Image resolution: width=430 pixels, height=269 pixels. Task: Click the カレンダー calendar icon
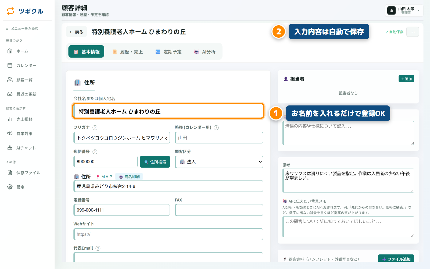[10, 65]
